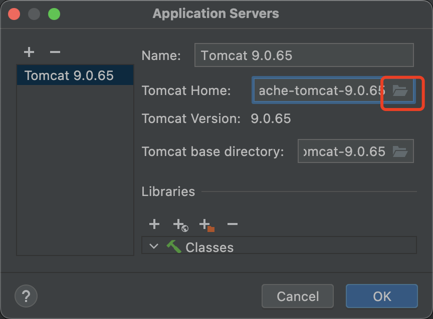Click the green zoom window button
The width and height of the screenshot is (433, 319).
[54, 14]
